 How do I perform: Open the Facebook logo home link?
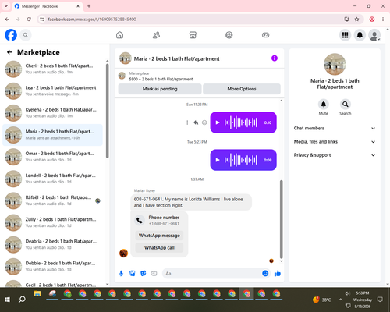[x=11, y=35]
